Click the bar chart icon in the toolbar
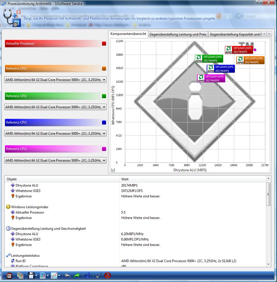Image resolution: width=277 pixels, height=282 pixels. point(43,275)
